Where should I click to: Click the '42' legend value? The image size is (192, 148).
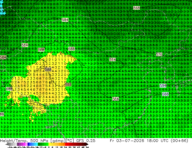coord(78,147)
